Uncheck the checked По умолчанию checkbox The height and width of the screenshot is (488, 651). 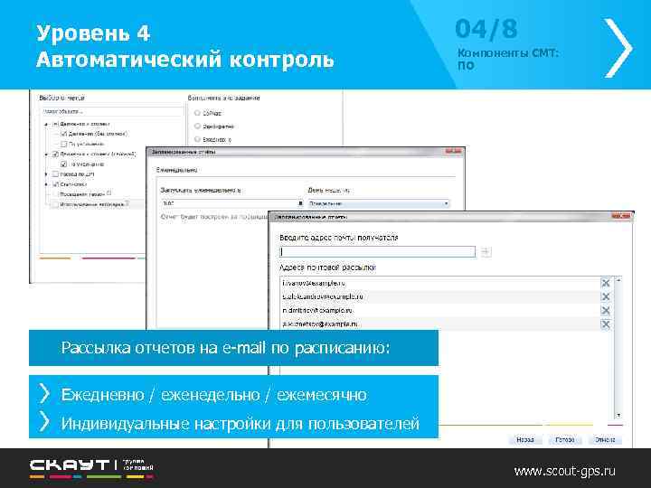pyautogui.click(x=63, y=164)
